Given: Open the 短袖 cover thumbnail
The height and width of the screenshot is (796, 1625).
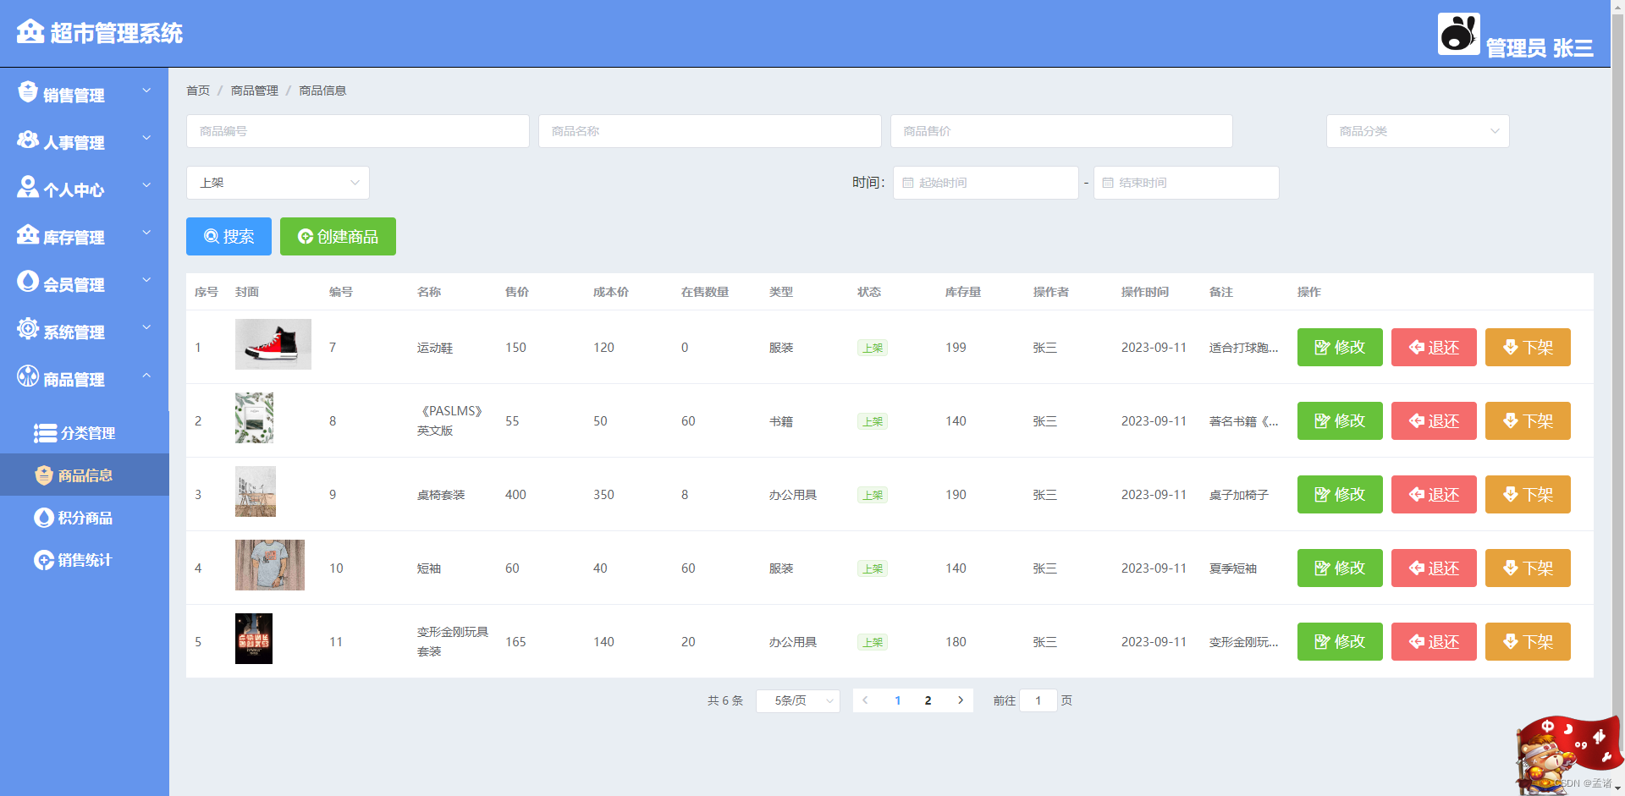Looking at the screenshot, I should pos(270,565).
